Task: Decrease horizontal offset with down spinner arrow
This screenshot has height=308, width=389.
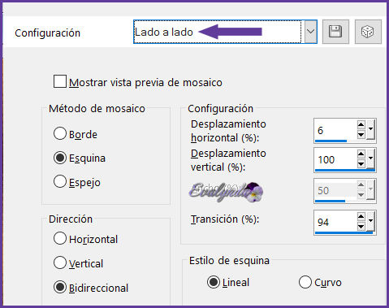Action: tap(361, 134)
